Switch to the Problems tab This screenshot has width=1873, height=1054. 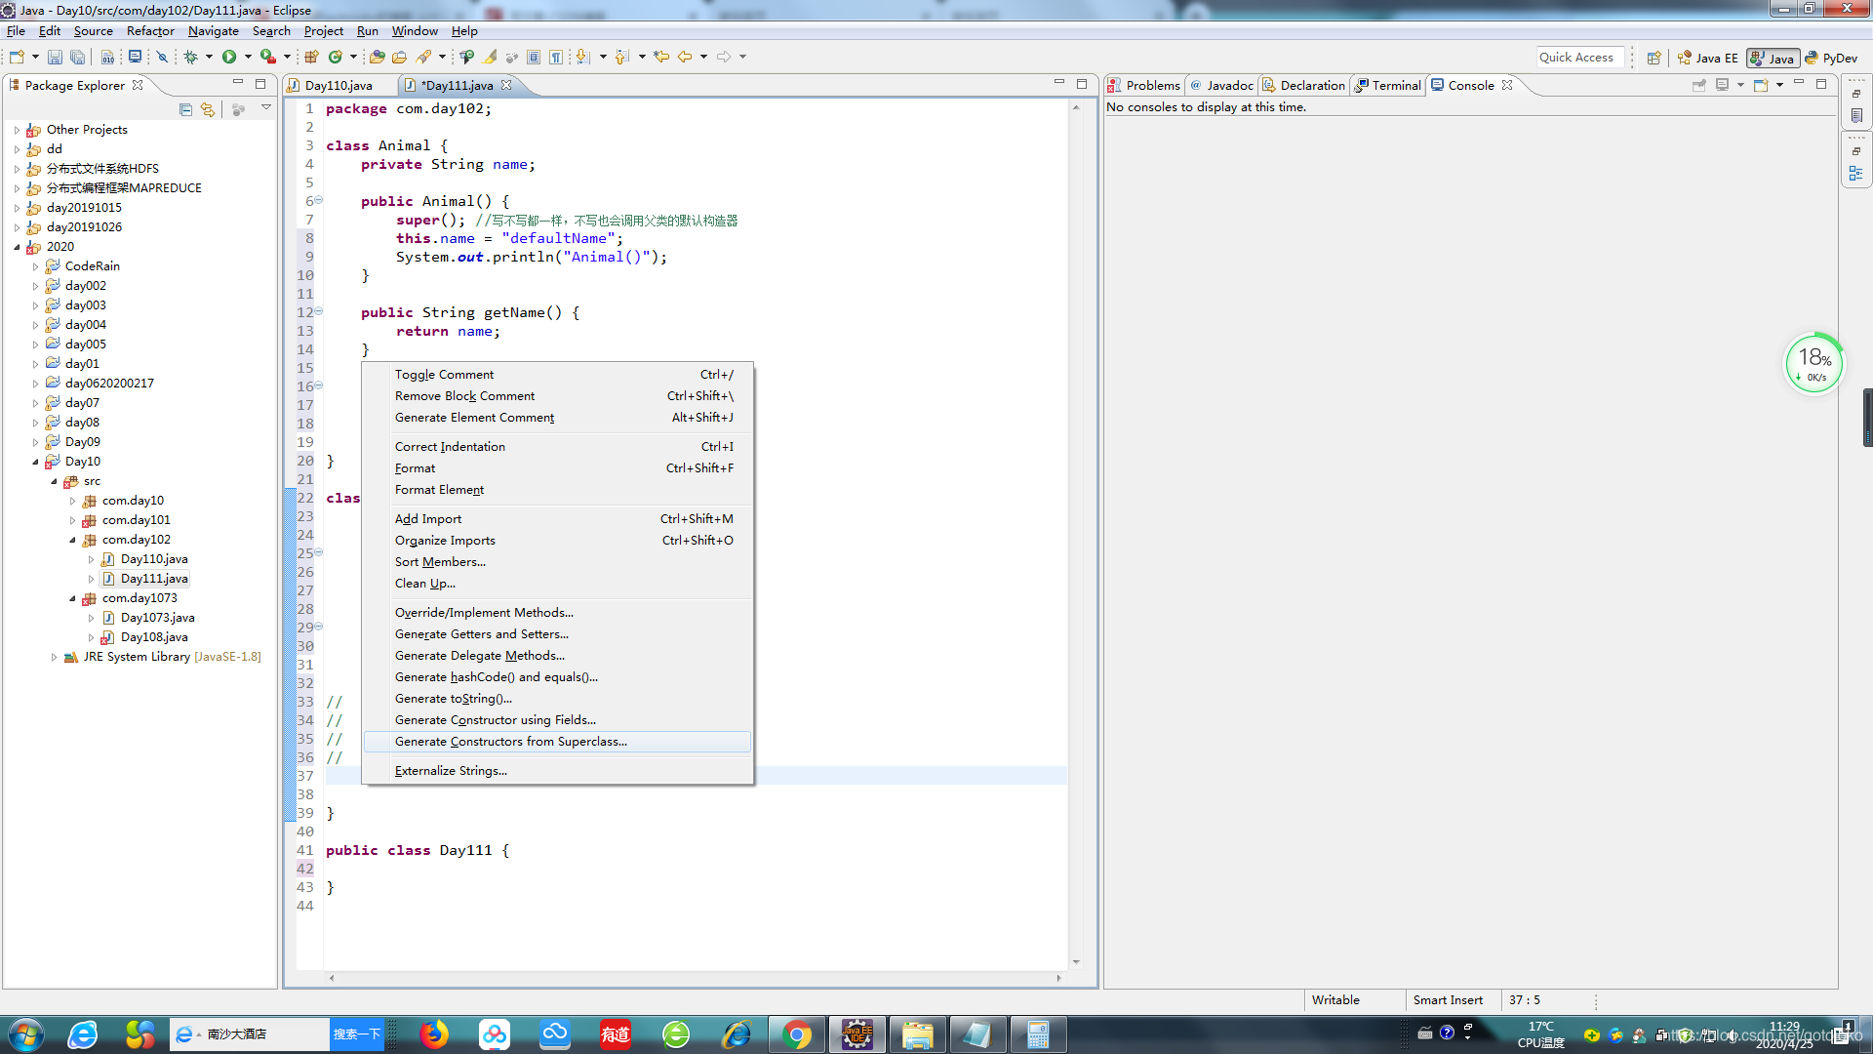pos(1144,86)
